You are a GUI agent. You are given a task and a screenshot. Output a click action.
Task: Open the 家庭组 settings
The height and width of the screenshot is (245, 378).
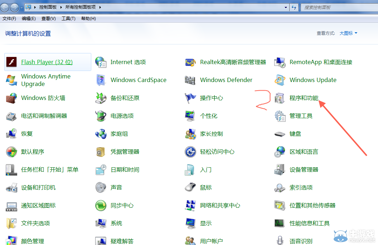point(119,134)
